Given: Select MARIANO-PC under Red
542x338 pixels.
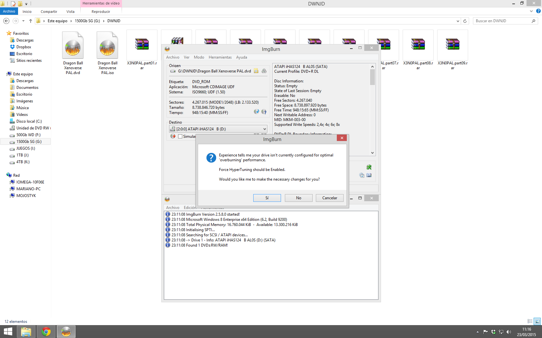Looking at the screenshot, I should point(28,189).
